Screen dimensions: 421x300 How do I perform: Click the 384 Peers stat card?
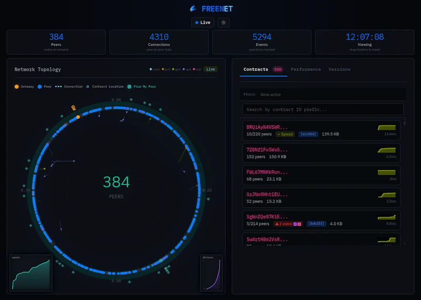click(x=56, y=42)
